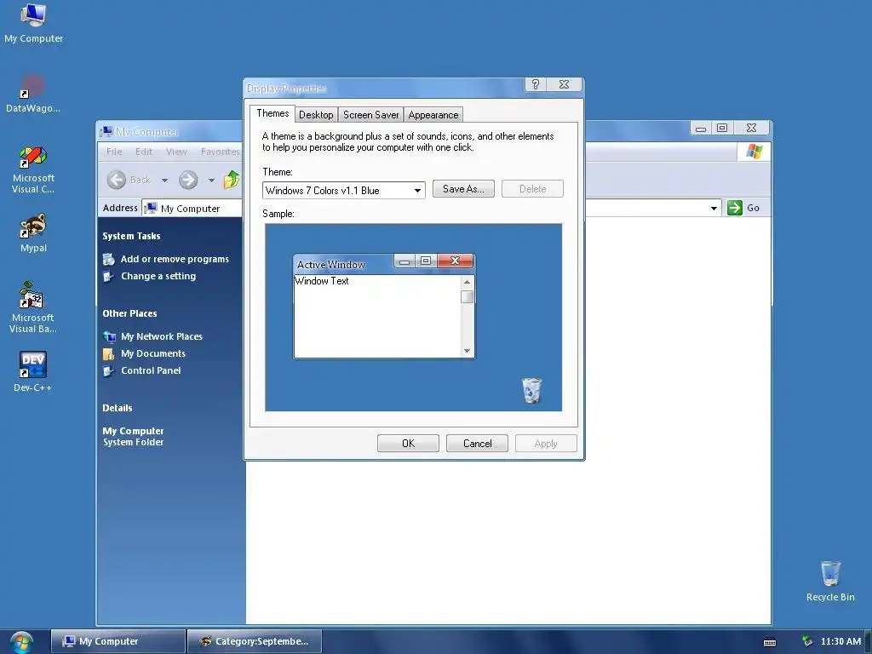Image resolution: width=872 pixels, height=654 pixels.
Task: Click the sample window scroll up arrow
Action: pos(468,283)
